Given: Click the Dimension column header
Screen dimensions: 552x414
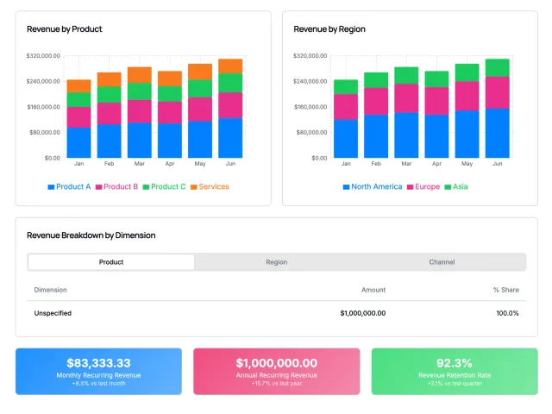Looking at the screenshot, I should [x=50, y=290].
